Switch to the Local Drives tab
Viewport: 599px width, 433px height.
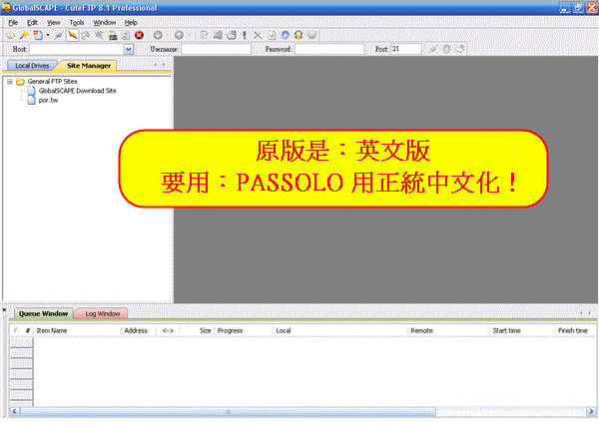click(32, 66)
